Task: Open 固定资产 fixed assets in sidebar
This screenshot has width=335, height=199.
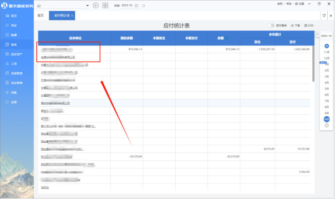Action: point(14,54)
